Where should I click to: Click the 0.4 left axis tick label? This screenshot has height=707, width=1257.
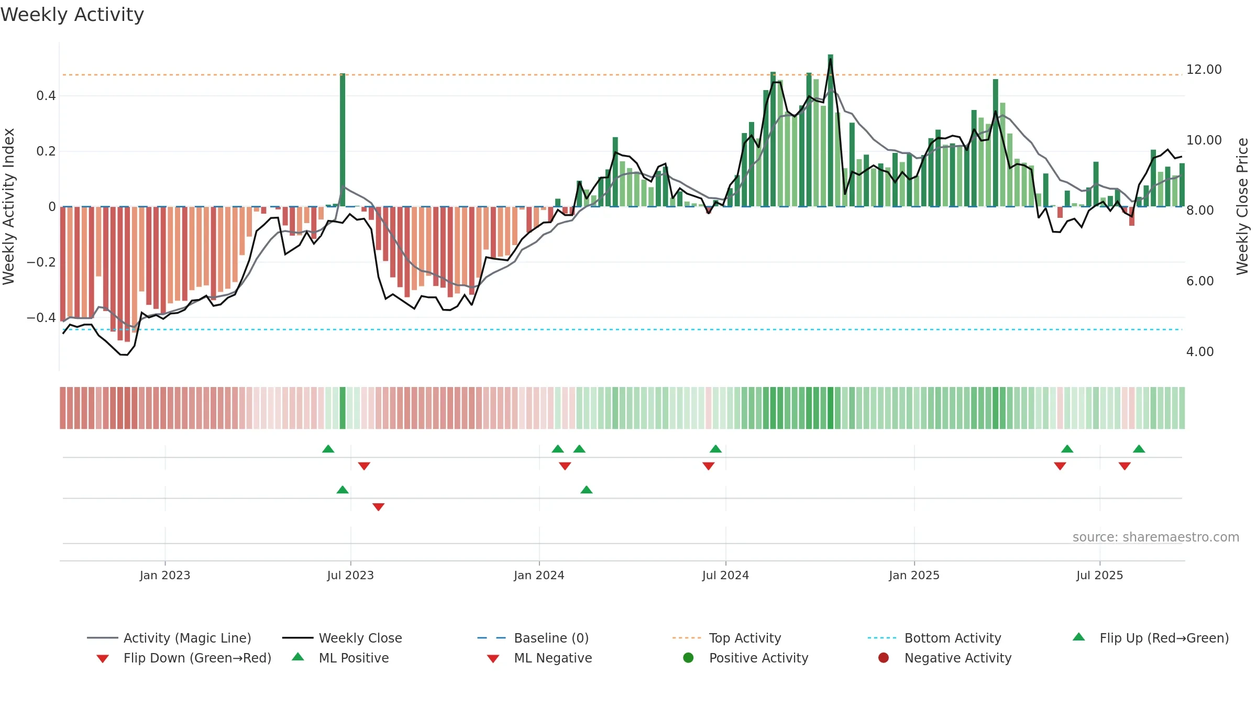click(x=46, y=96)
